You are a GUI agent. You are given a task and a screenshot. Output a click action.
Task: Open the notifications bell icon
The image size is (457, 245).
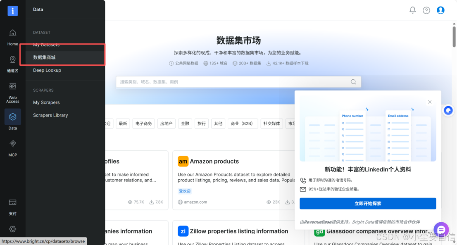tap(412, 10)
